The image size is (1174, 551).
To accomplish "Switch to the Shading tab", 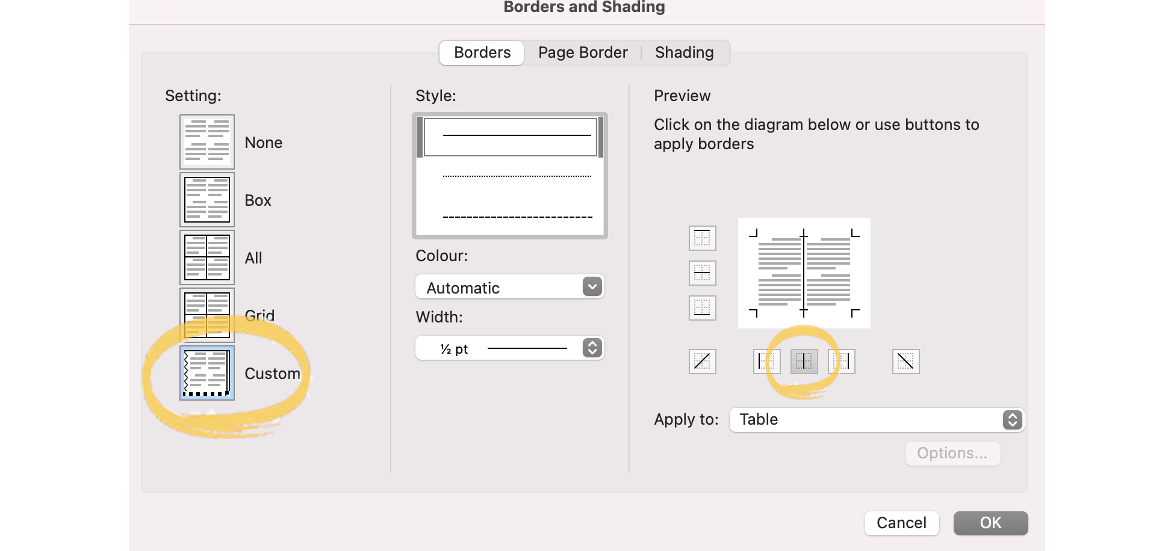I will point(684,52).
